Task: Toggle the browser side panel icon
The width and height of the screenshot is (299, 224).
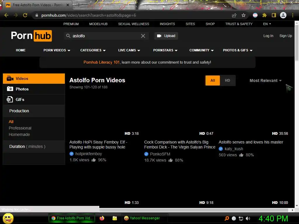Action: pos(274,15)
